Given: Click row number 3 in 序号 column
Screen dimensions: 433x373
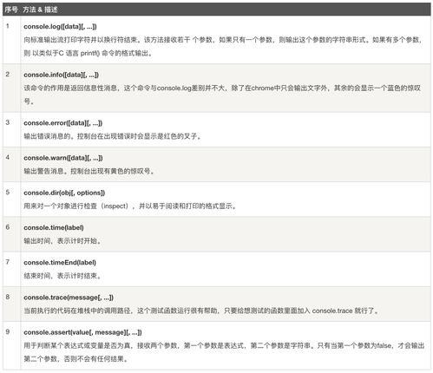Looking at the screenshot, I should (8, 122).
